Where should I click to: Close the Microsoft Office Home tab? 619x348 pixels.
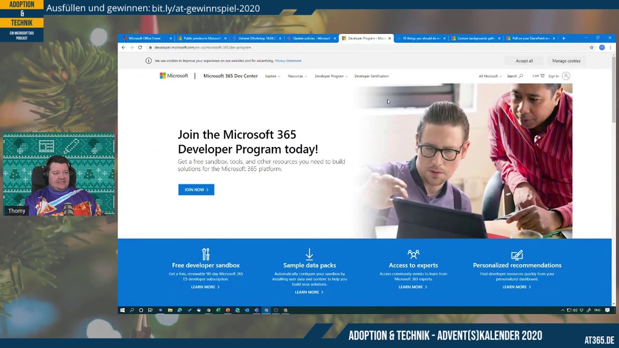tap(170, 38)
